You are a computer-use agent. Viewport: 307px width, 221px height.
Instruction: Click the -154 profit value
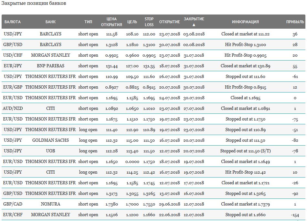tap(295, 215)
